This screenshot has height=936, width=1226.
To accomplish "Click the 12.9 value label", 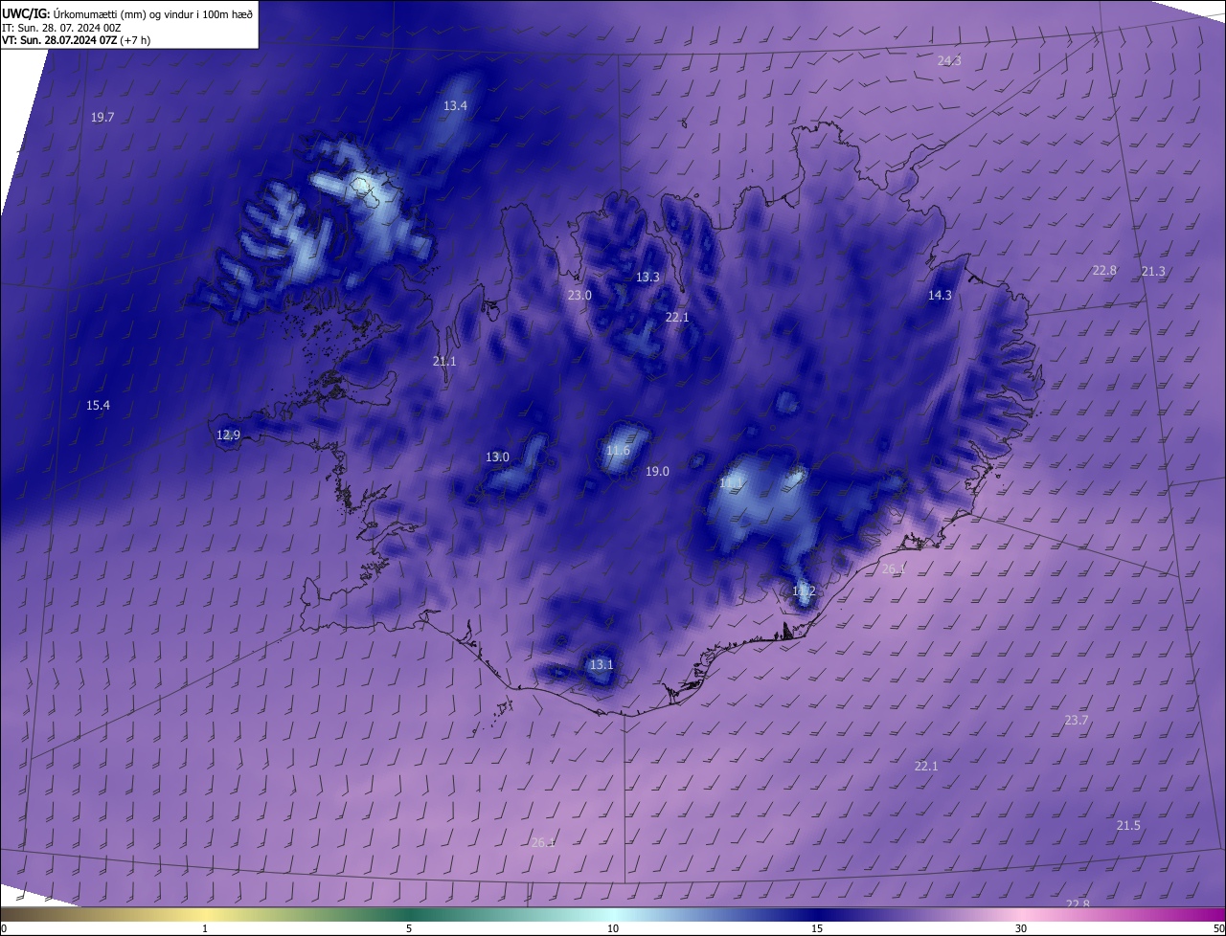I will (x=228, y=435).
